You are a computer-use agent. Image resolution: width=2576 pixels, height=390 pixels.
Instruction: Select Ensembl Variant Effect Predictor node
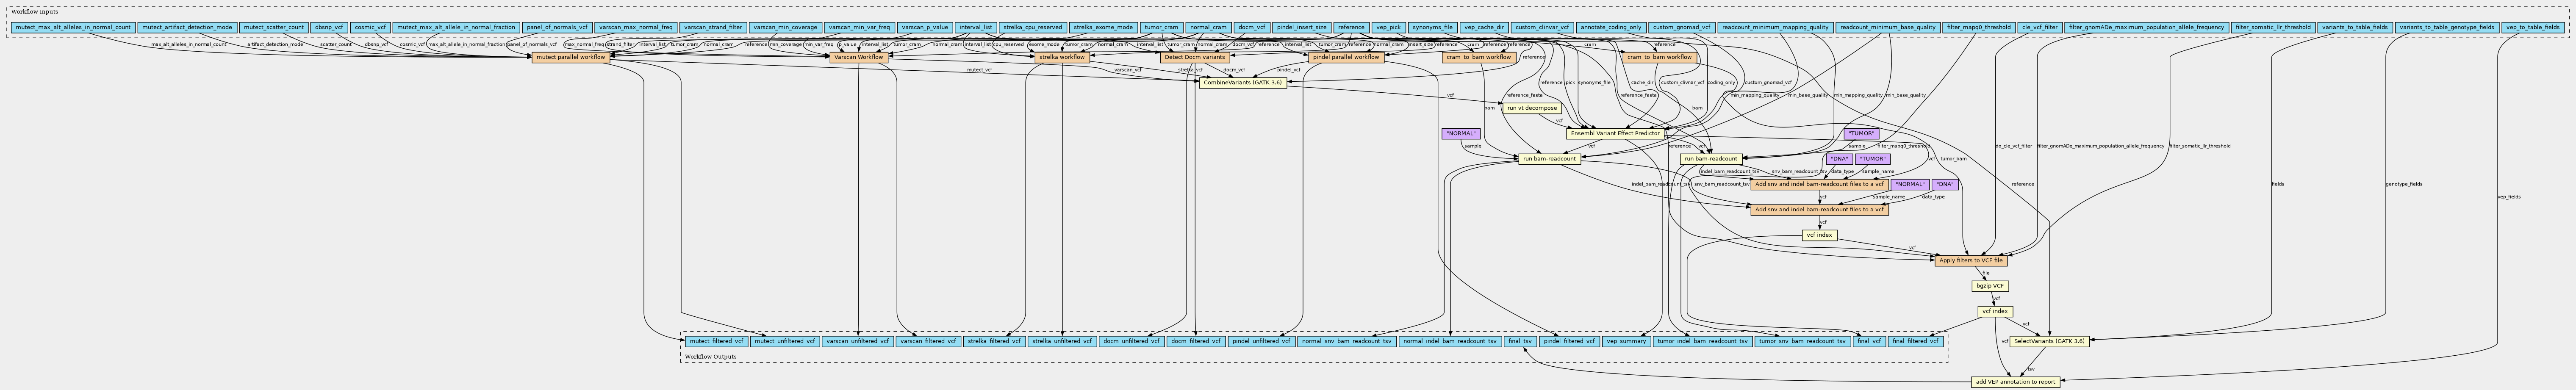1615,133
